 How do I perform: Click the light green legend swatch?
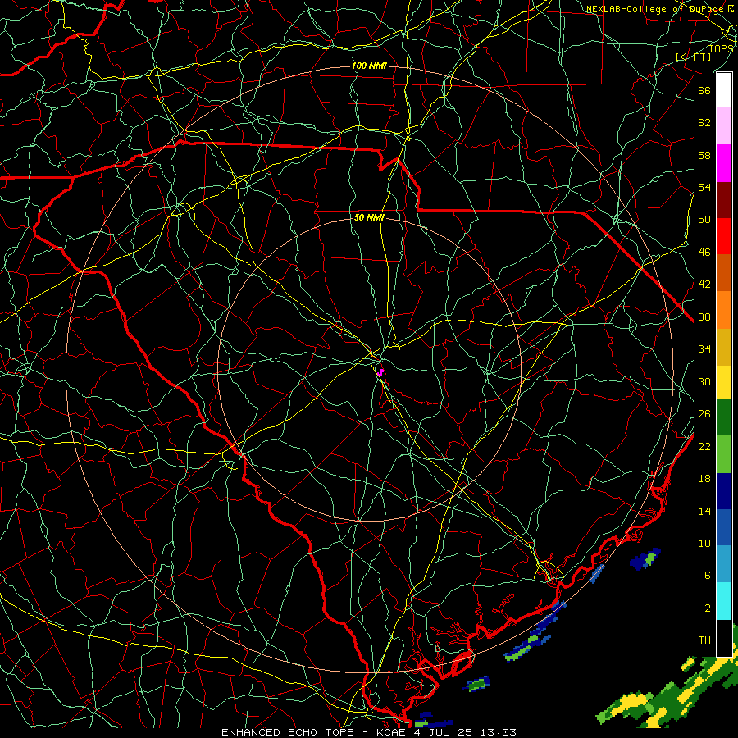tap(724, 454)
